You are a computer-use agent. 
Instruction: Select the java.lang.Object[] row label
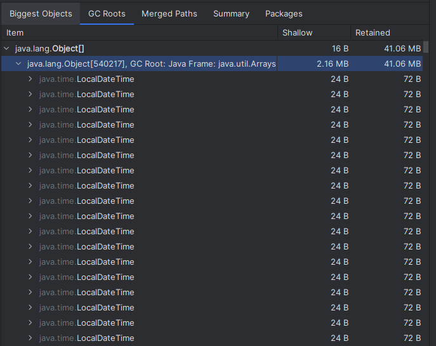tap(50, 49)
